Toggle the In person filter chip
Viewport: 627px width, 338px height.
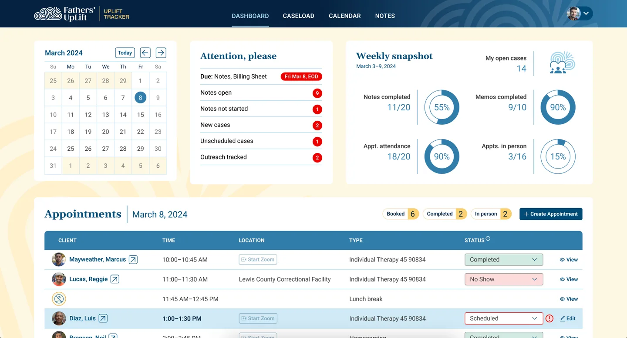[x=491, y=214]
